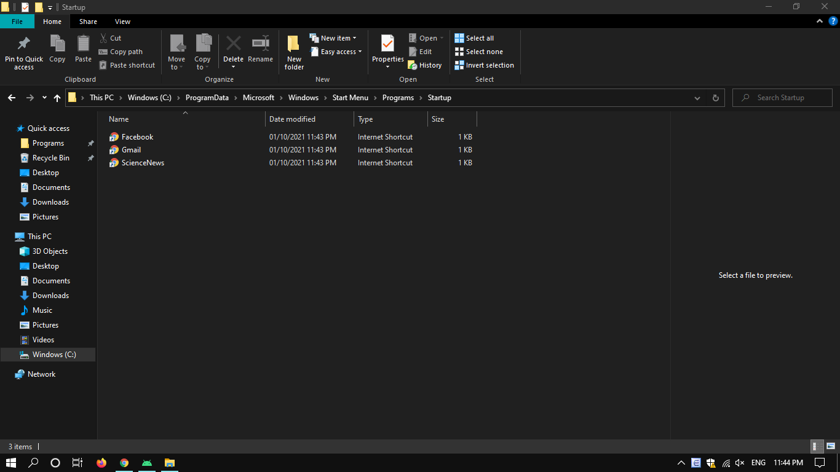Launch Firefox from the taskbar
Image resolution: width=840 pixels, height=472 pixels.
point(101,463)
